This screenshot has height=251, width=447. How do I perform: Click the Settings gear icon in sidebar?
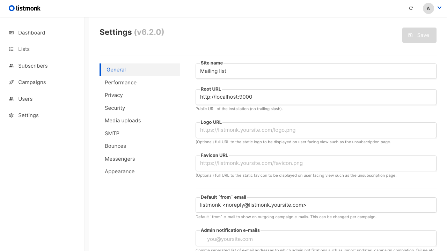[x=11, y=115]
